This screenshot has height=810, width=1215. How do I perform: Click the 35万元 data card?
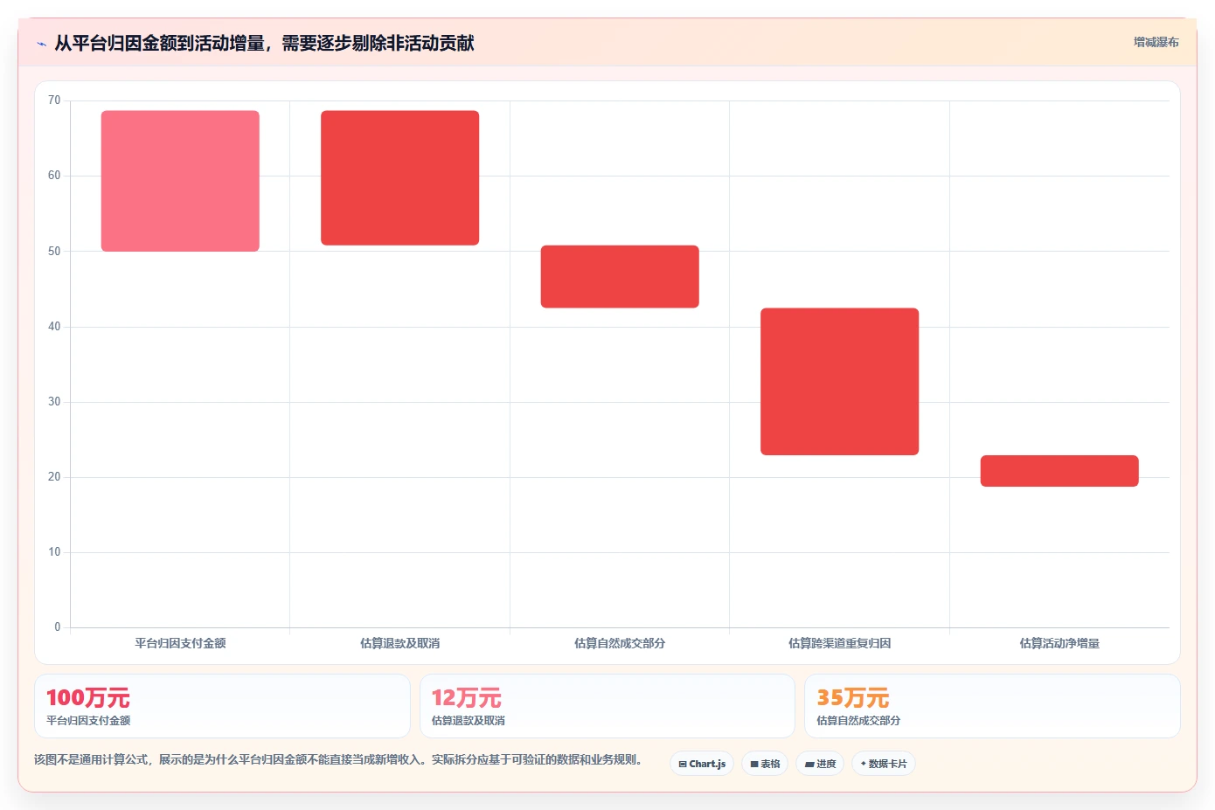click(992, 706)
